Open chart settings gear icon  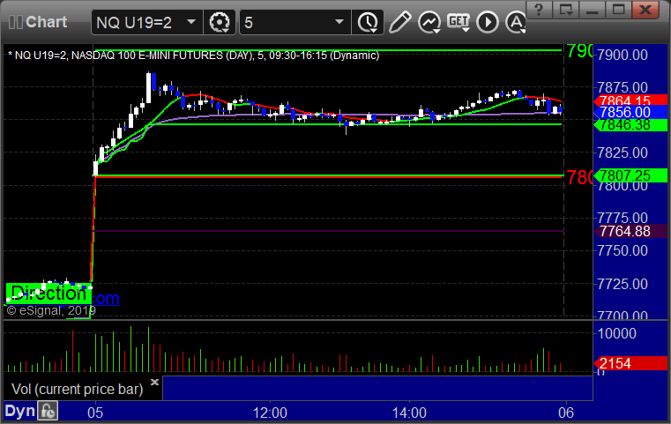(219, 22)
